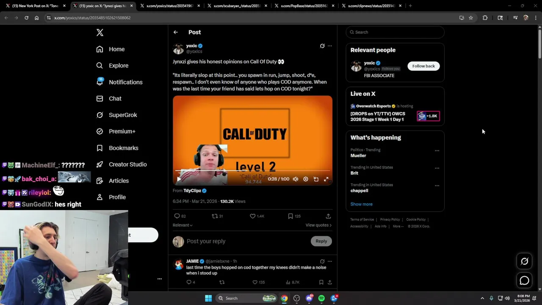Viewport: 542px width, 305px height.
Task: Open Chat in the sidebar
Action: pos(109,98)
